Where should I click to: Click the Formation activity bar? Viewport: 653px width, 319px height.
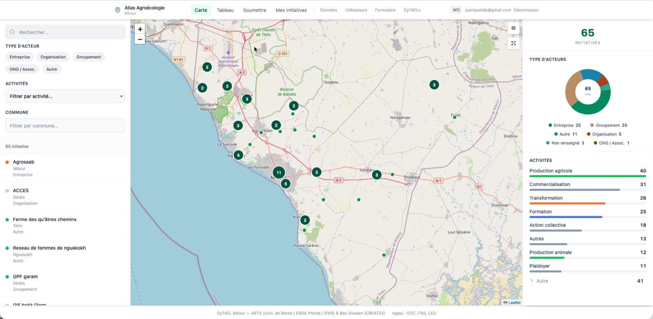(x=566, y=217)
